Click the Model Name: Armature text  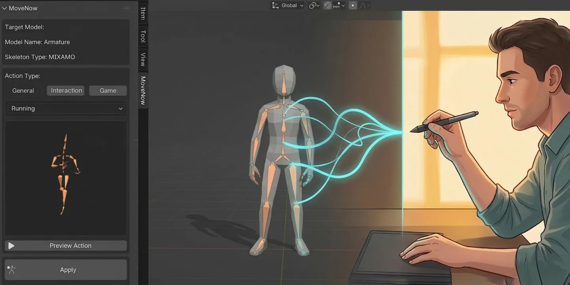click(x=37, y=42)
